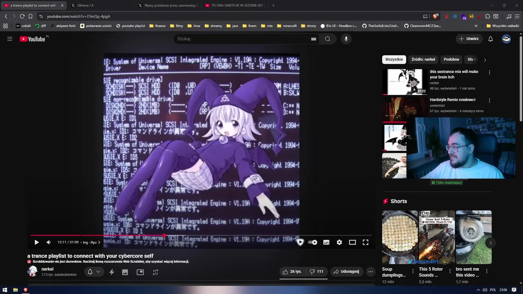
Task: Click the image screenshot icon below video
Action: pyautogui.click(x=125, y=272)
